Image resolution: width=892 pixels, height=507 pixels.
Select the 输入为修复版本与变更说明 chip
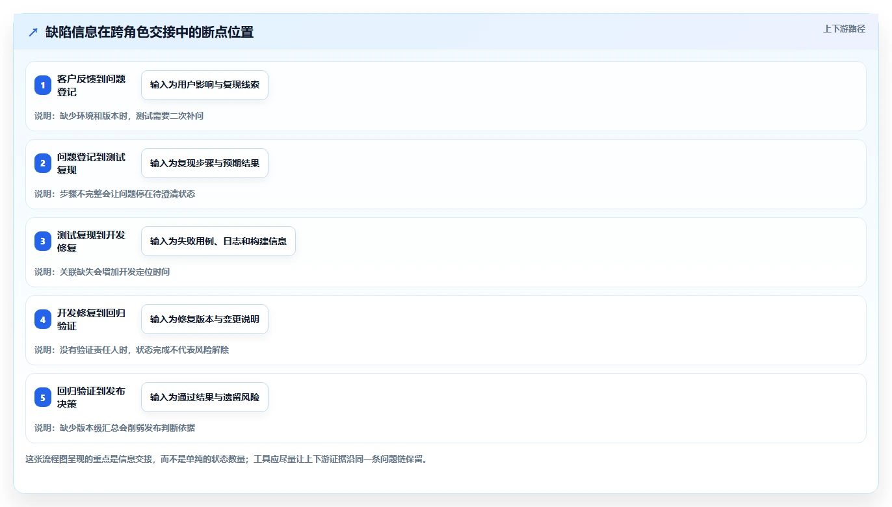pyautogui.click(x=205, y=319)
